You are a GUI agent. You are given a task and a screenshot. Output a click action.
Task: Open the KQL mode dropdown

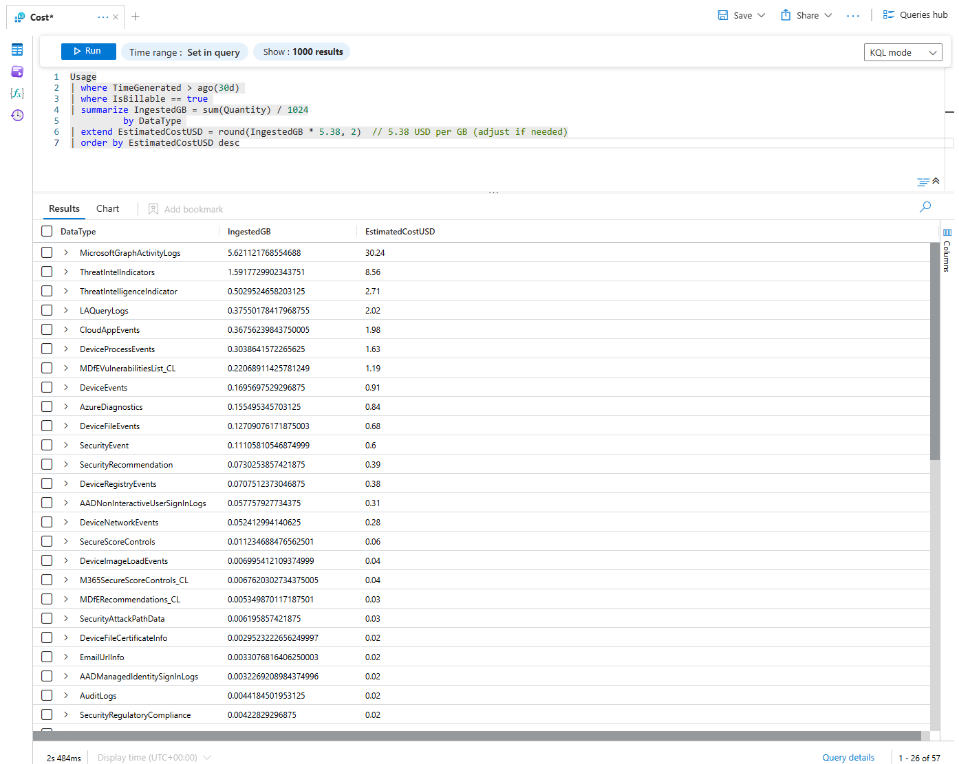coord(903,52)
